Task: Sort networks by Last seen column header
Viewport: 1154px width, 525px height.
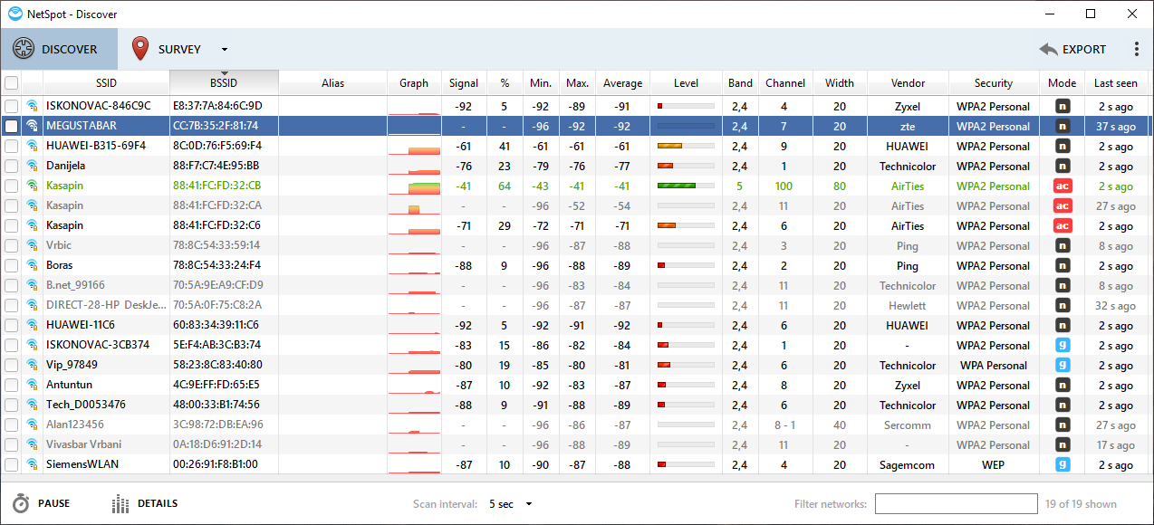Action: [x=1116, y=83]
